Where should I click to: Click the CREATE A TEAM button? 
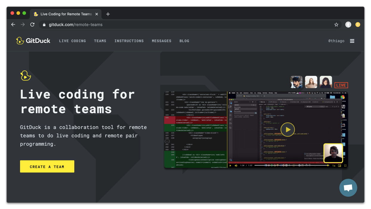(x=47, y=167)
